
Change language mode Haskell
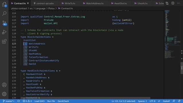pyautogui.click(x=166, y=101)
